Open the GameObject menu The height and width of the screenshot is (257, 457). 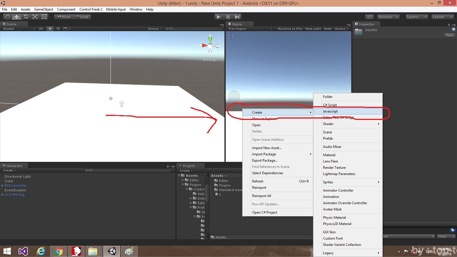(x=44, y=9)
